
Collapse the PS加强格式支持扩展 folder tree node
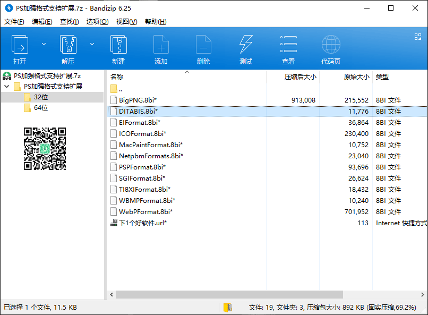coord(7,86)
